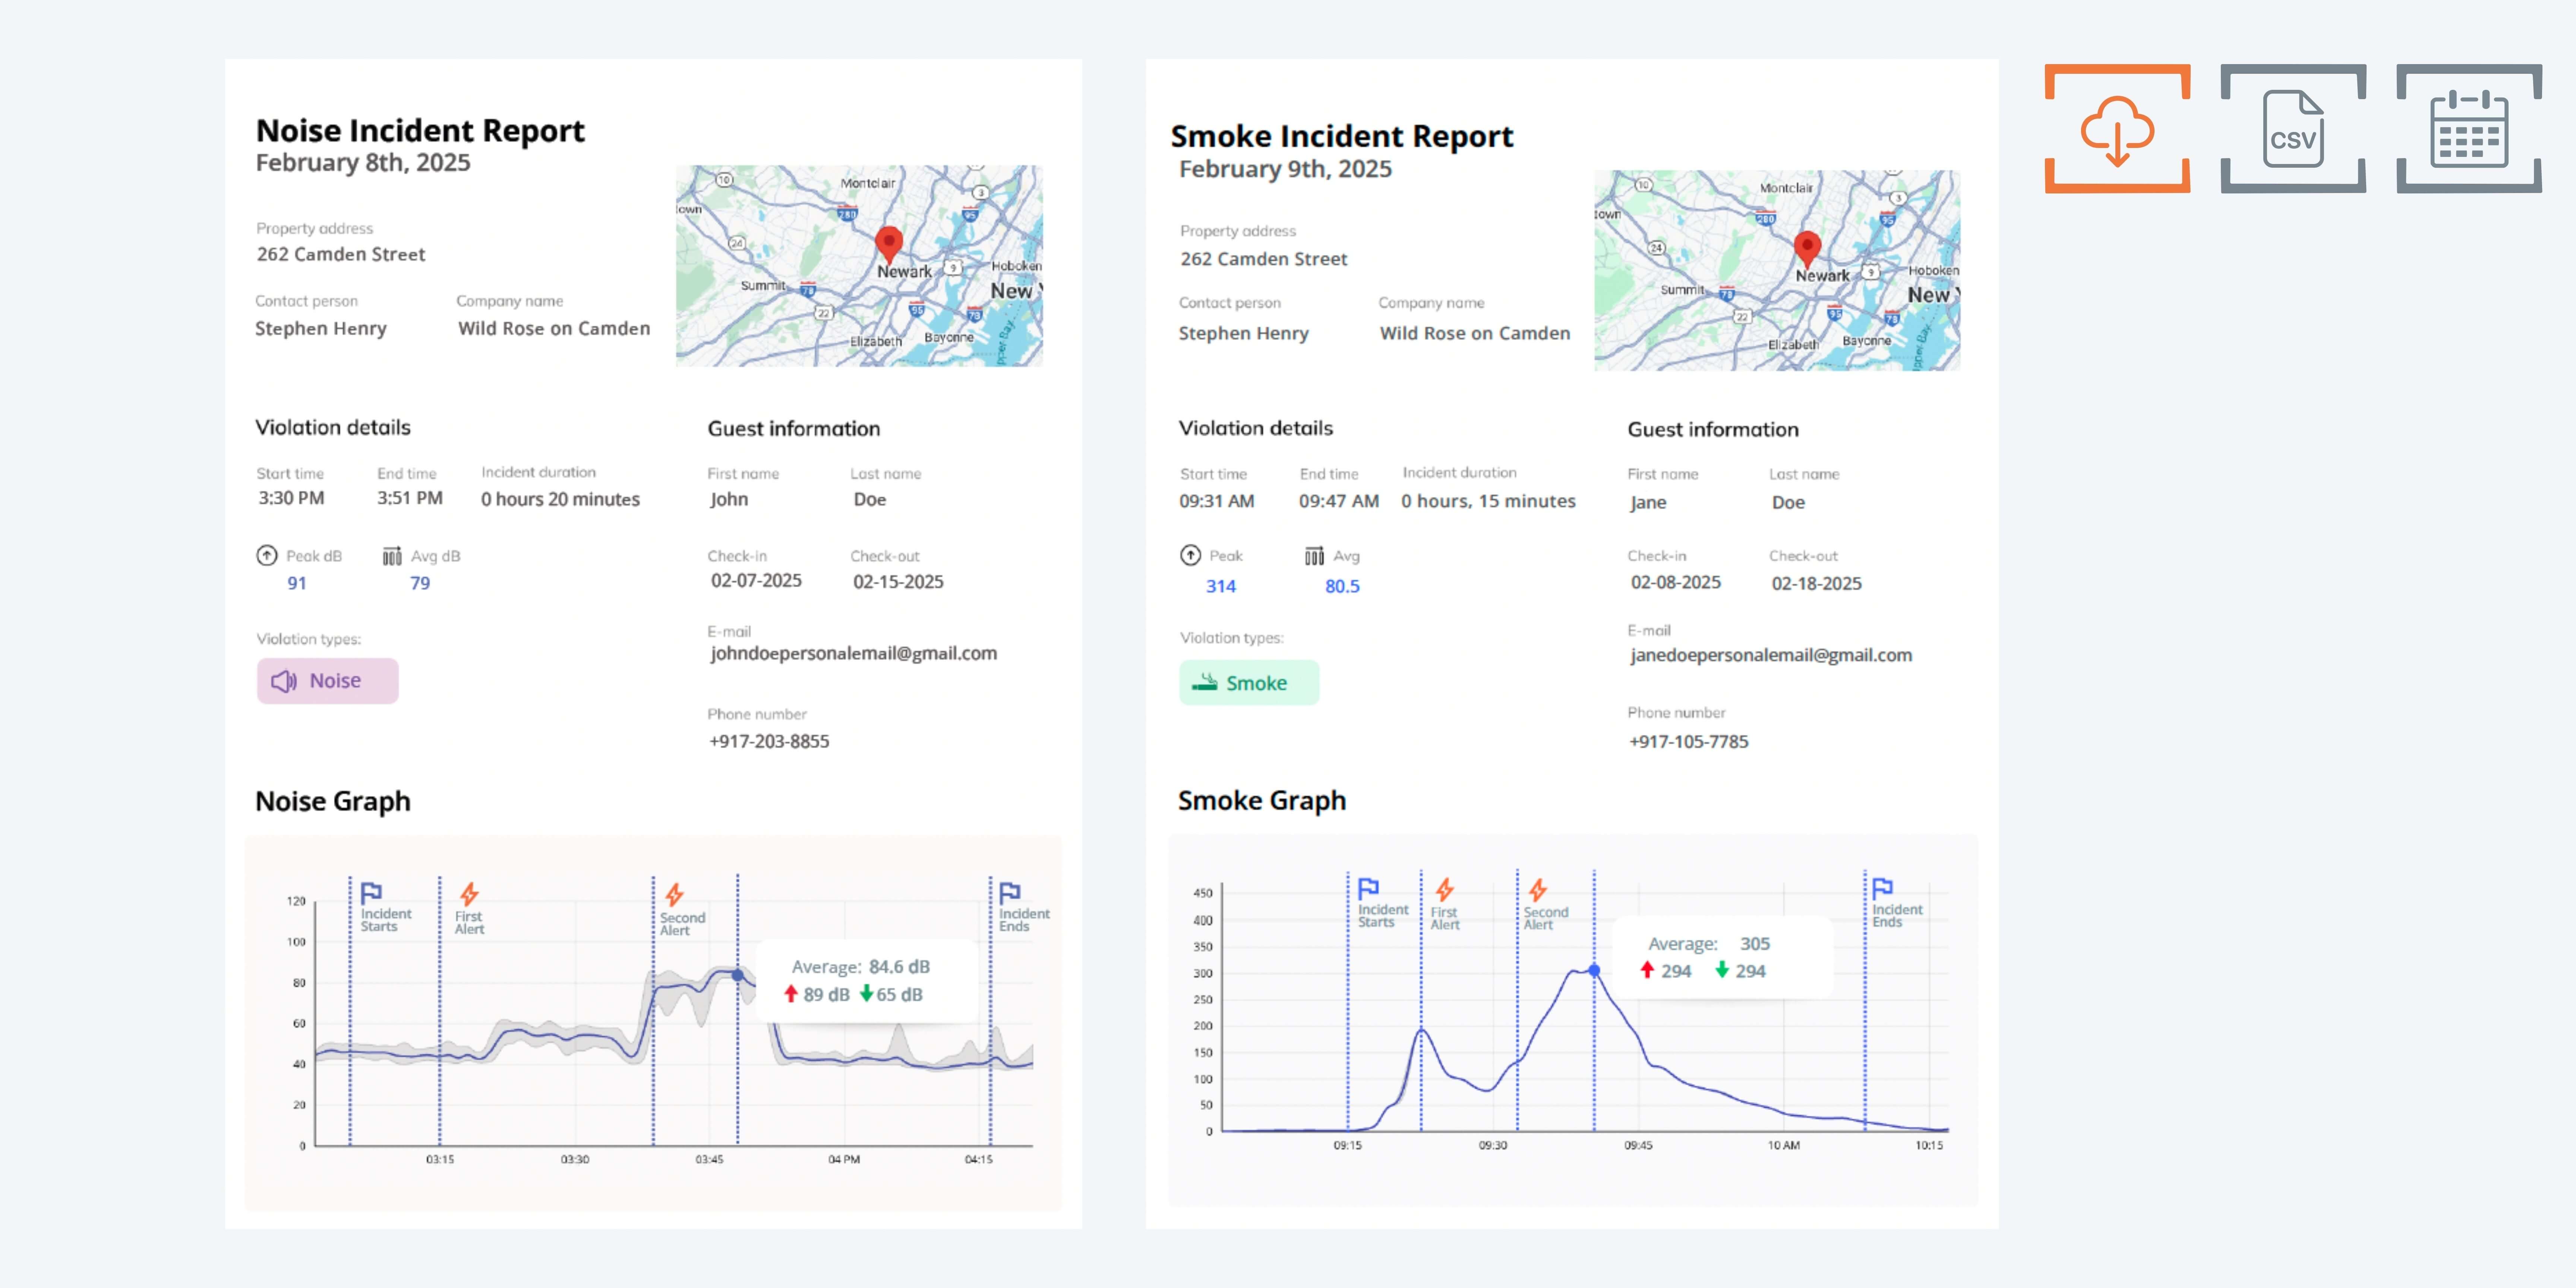This screenshot has height=1288, width=2576.
Task: Click the smoke report Avg bars icon
Action: (x=1314, y=556)
